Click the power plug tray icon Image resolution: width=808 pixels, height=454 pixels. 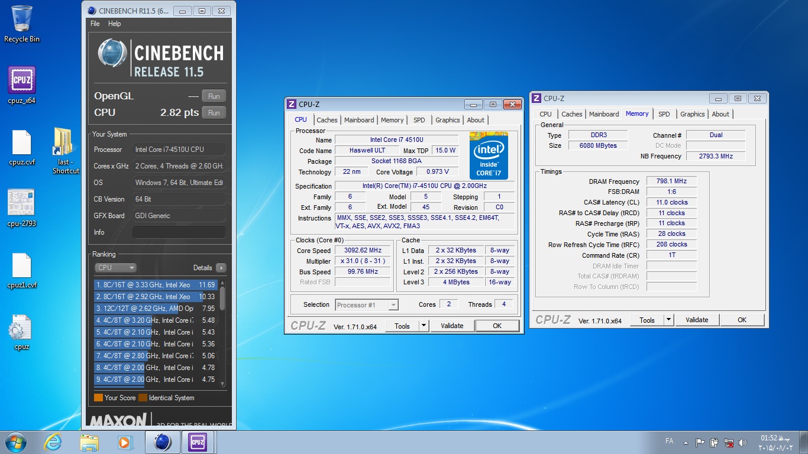coord(714,442)
